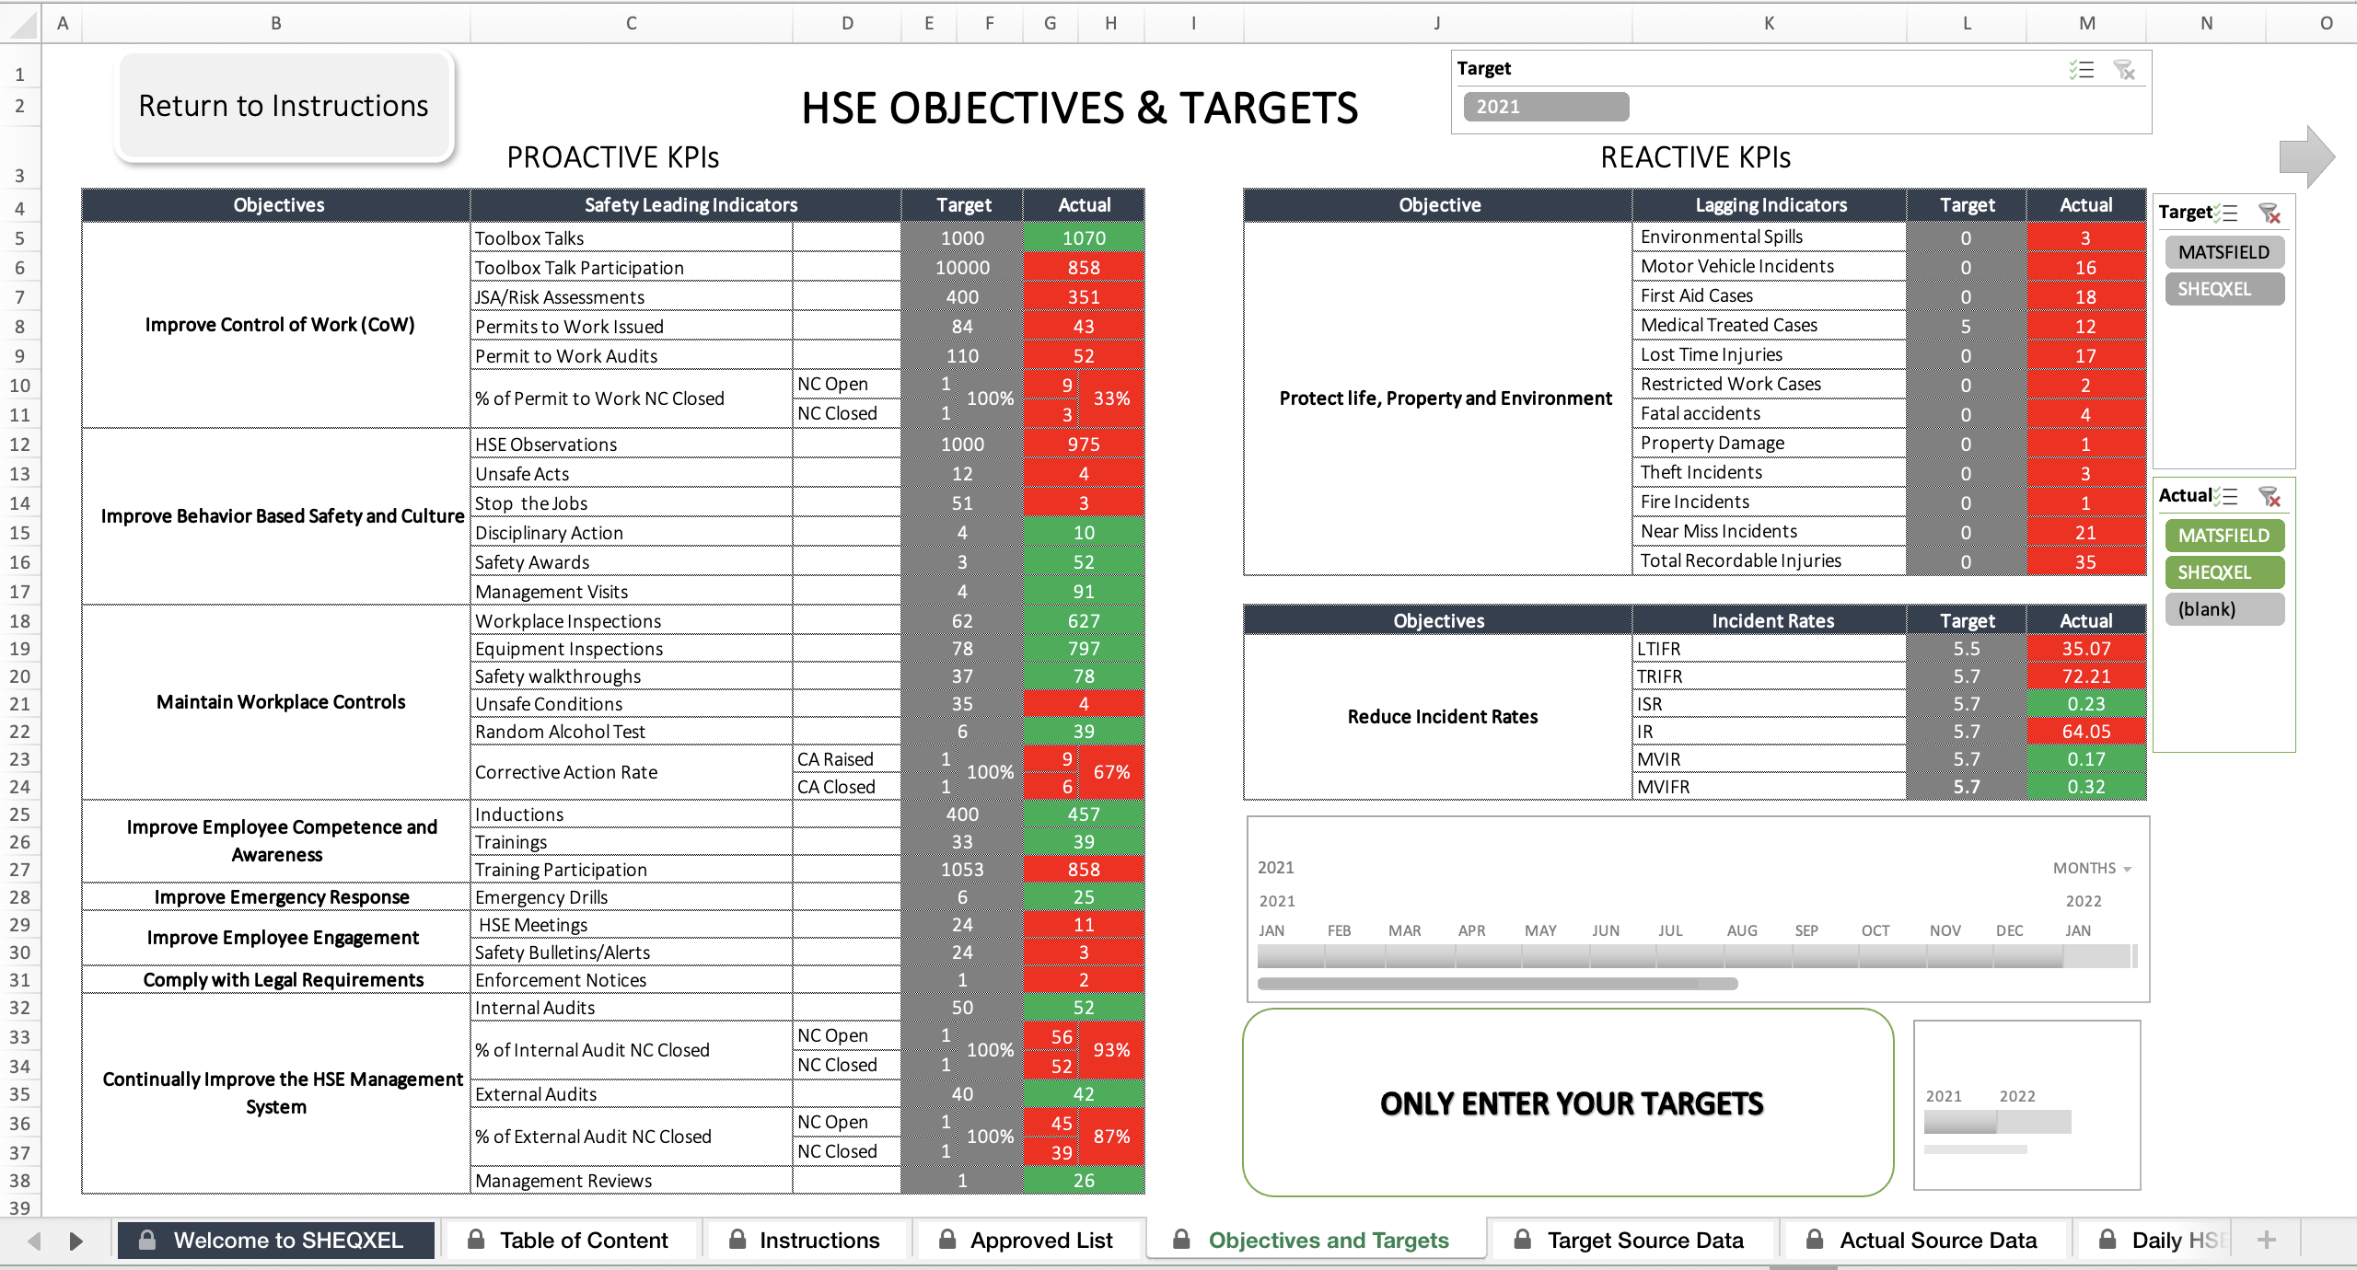Toggle MATSFIELD in the Actual slicer
The image size is (2357, 1270).
[2224, 536]
